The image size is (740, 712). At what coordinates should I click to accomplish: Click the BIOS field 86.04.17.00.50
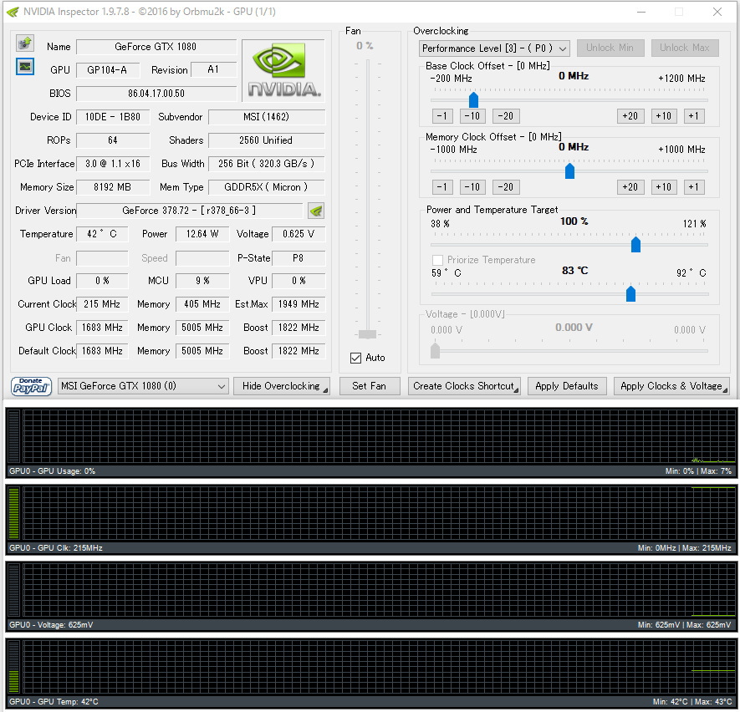pos(156,94)
